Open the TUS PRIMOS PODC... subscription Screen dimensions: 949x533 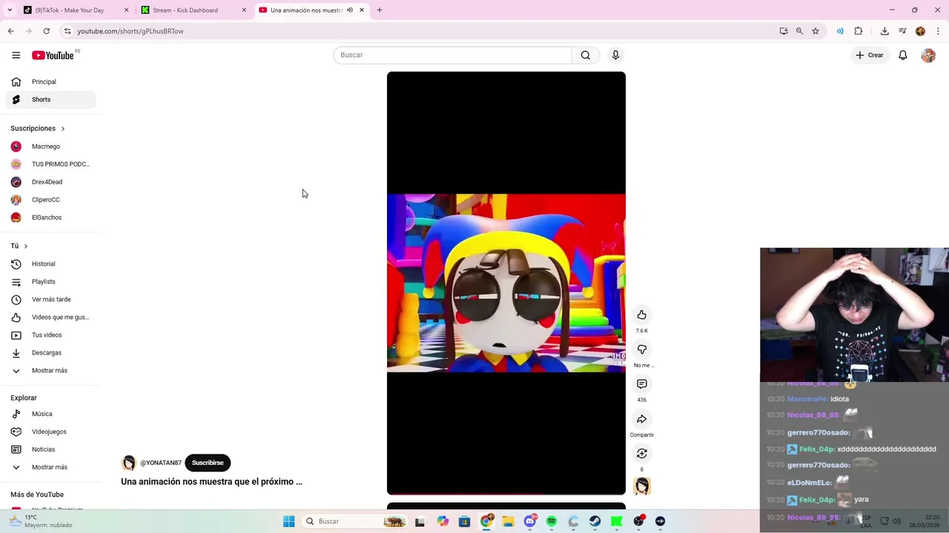tap(50, 164)
